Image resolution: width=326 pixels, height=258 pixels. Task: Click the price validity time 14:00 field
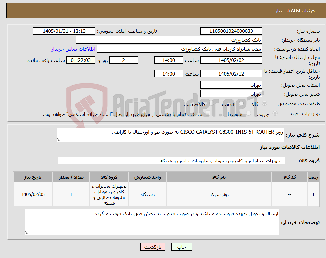168,74
